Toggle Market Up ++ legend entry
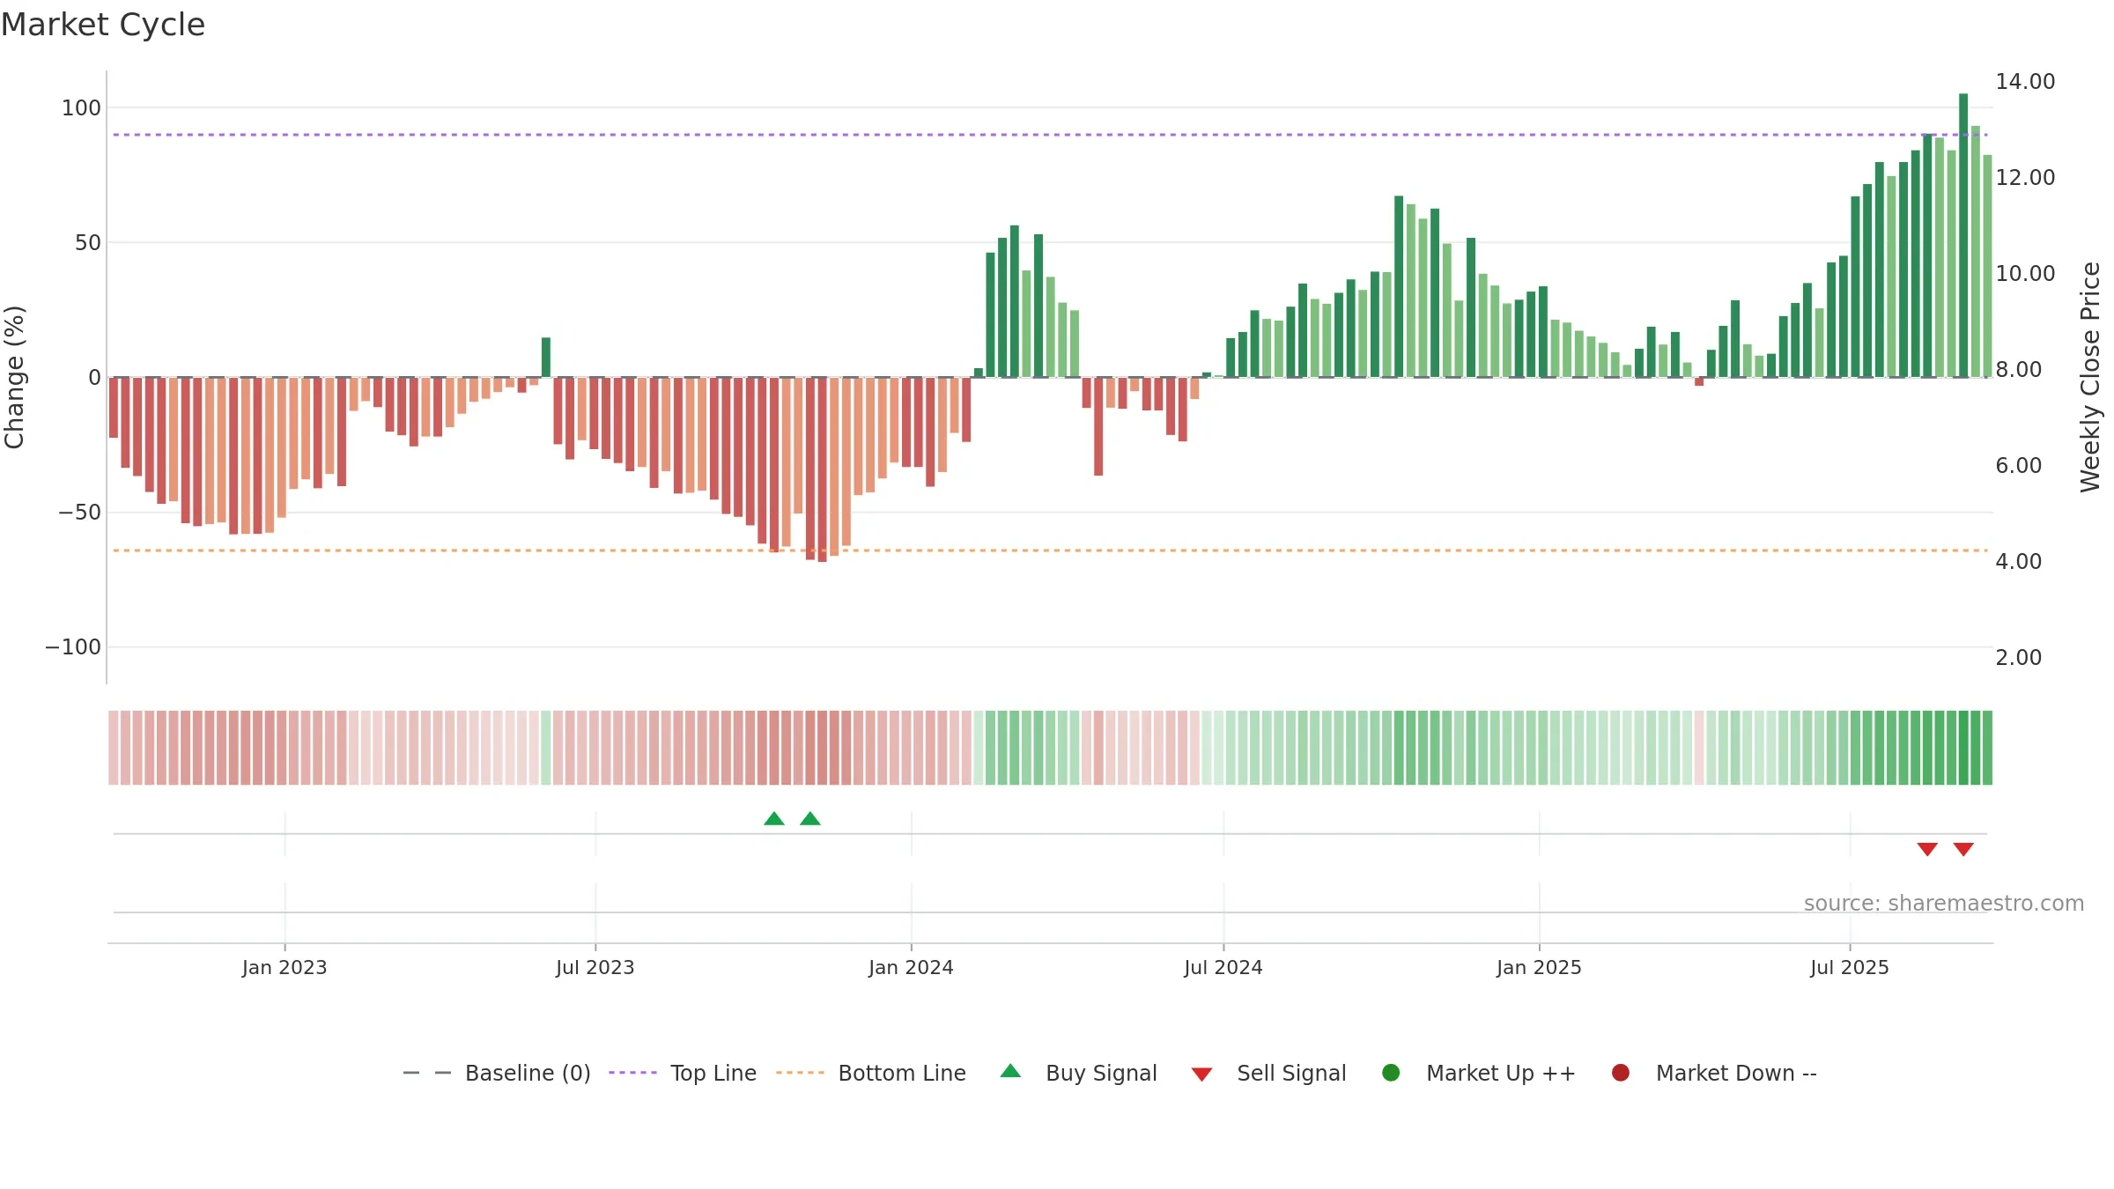The image size is (2114, 1189). click(x=1478, y=1073)
